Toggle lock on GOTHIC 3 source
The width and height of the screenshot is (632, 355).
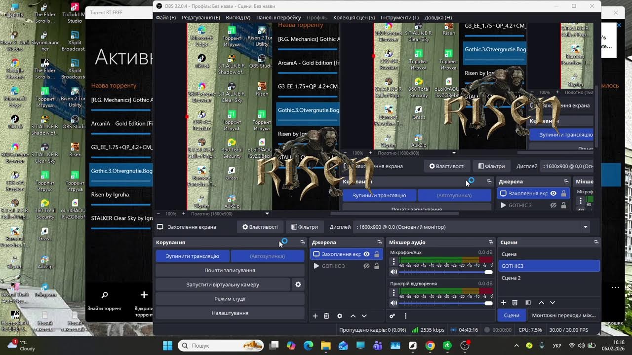click(377, 266)
